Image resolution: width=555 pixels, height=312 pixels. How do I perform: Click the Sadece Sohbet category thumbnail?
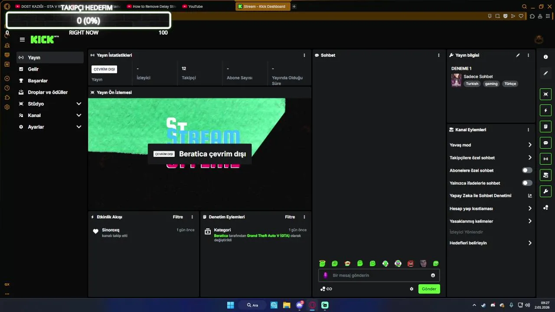[456, 80]
